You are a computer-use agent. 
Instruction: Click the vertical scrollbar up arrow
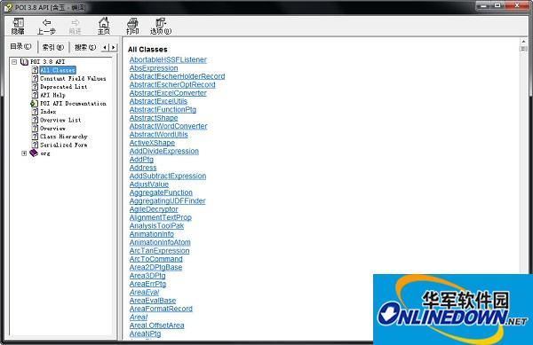(523, 42)
